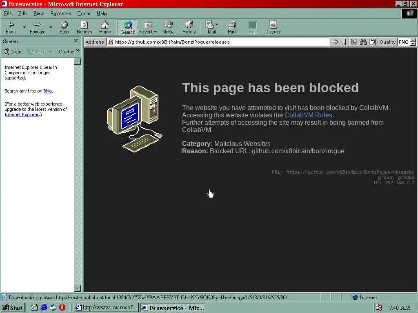Close the Search side pane
Screen dimensions: 418x313
76,41
